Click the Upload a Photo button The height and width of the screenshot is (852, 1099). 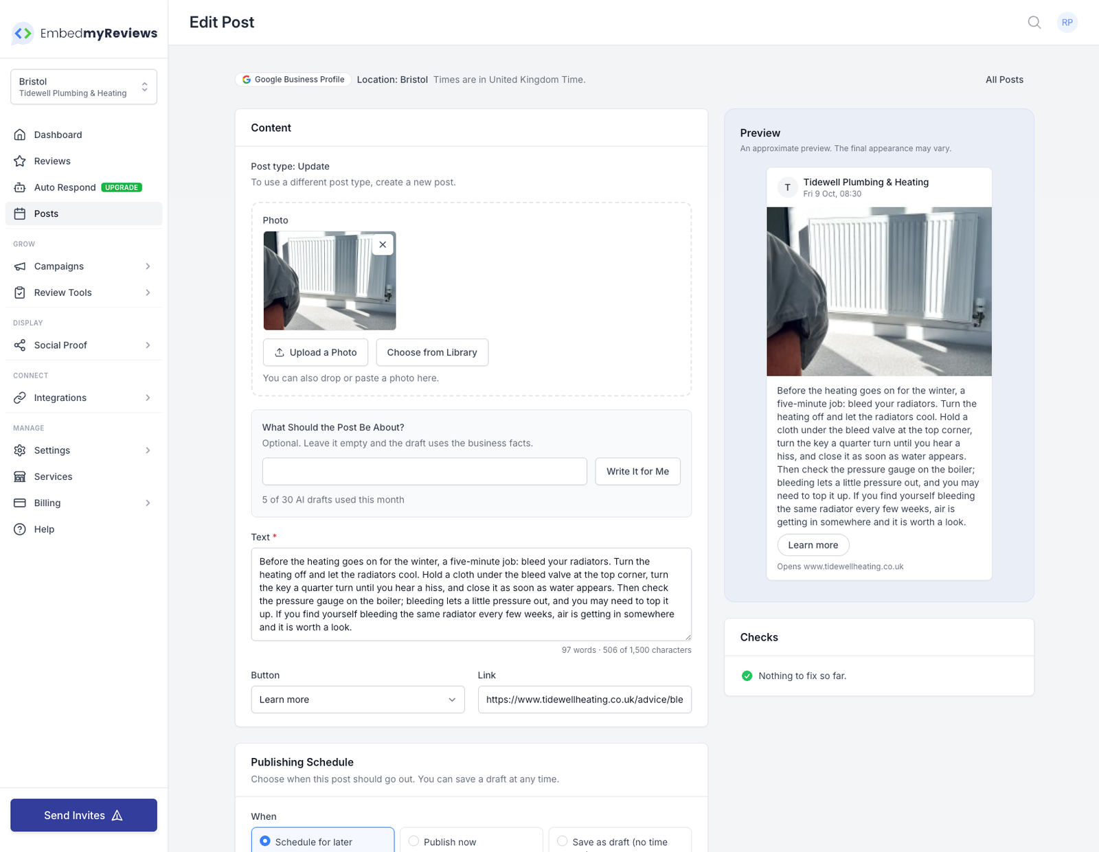[316, 352]
